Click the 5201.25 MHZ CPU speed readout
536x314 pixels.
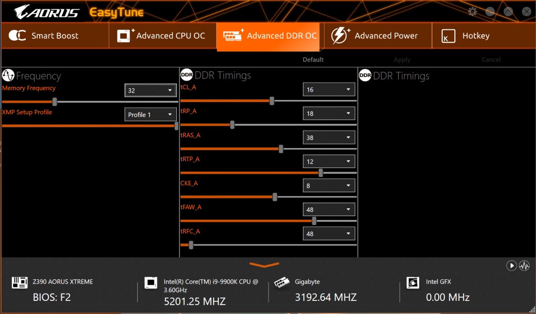195,301
